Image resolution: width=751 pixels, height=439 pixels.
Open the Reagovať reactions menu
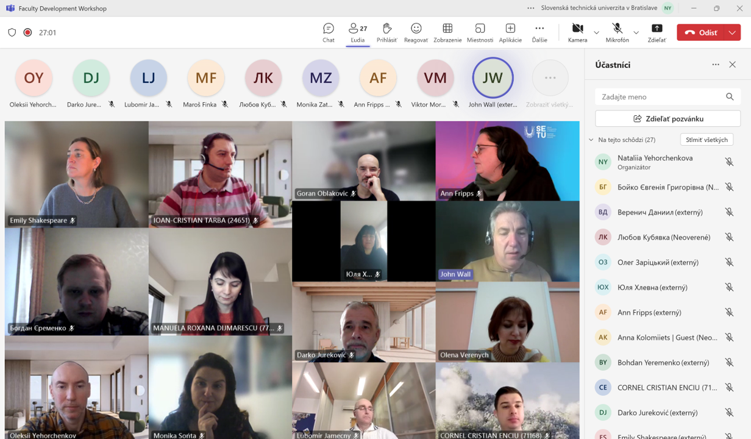(416, 32)
